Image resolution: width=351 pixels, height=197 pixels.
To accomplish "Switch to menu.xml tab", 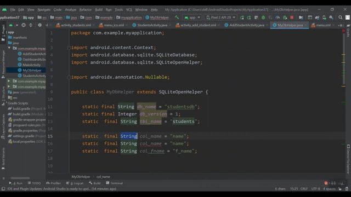I will 321,25.
